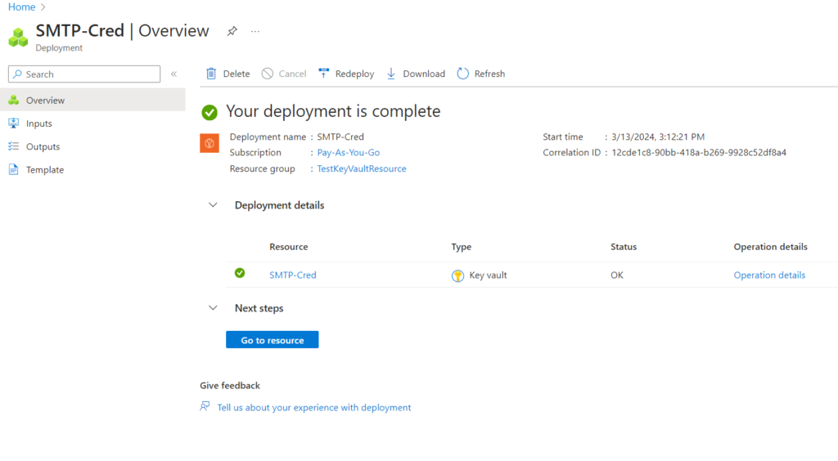Pin the SMTP-Cred deployment page
The width and height of the screenshot is (838, 461).
point(232,31)
